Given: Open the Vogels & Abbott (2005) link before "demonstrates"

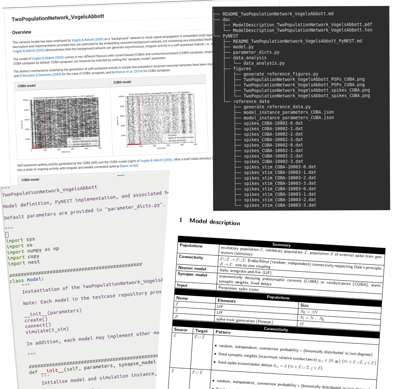Looking at the screenshot, I should point(29,50).
